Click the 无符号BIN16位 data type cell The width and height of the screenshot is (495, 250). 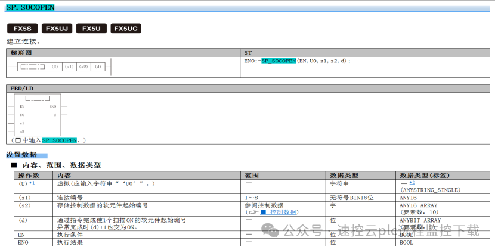click(361, 198)
